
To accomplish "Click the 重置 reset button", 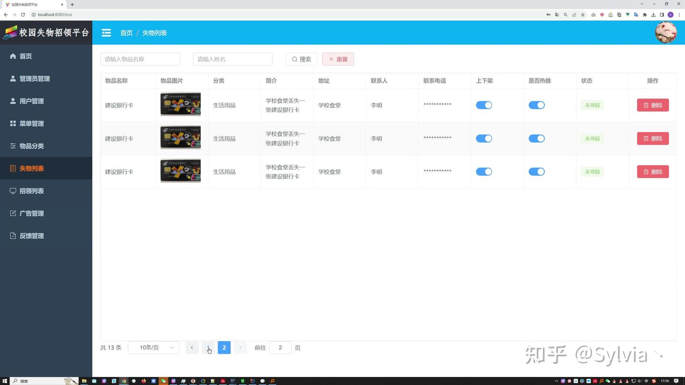I will (x=338, y=59).
